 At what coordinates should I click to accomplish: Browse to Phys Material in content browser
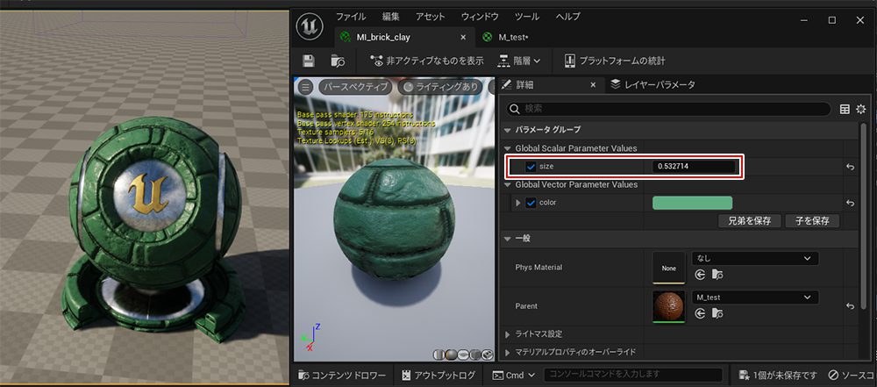715,275
